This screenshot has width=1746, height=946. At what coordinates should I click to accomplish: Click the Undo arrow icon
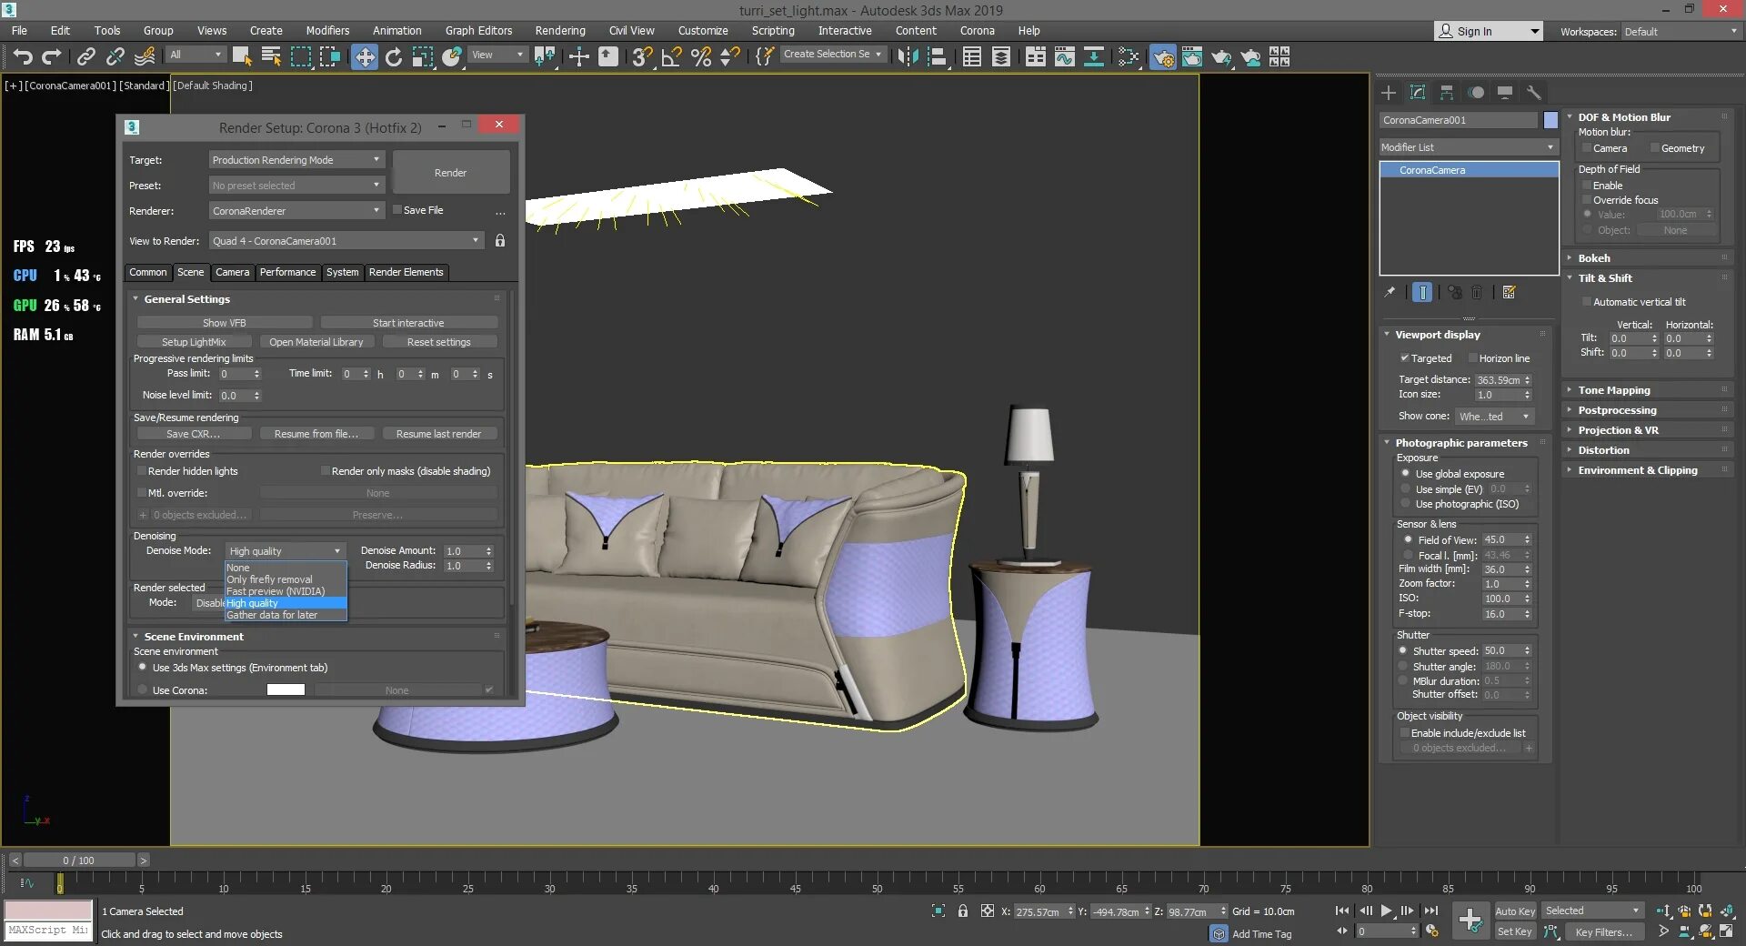pos(23,57)
